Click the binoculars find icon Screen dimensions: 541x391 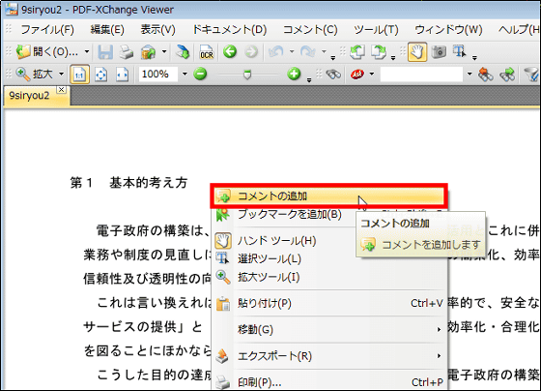tap(333, 74)
